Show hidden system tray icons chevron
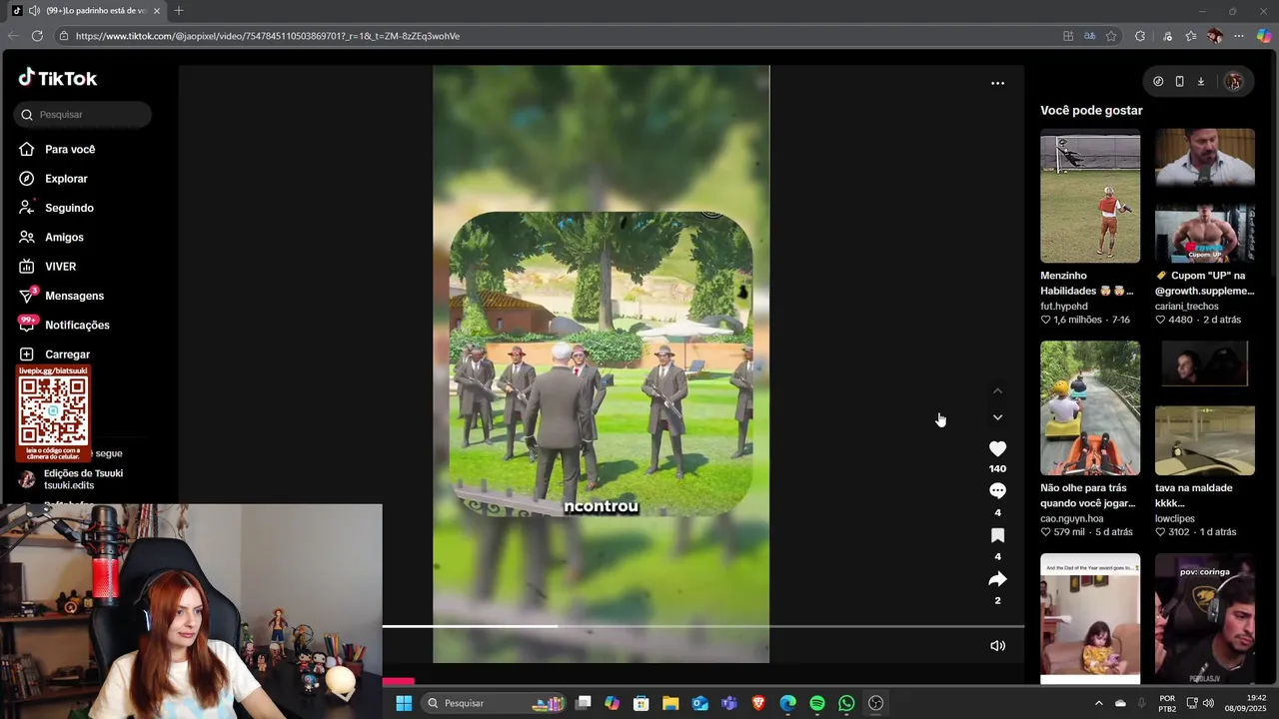 click(1099, 703)
